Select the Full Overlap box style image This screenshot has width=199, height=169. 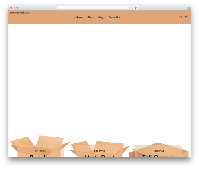point(159,150)
